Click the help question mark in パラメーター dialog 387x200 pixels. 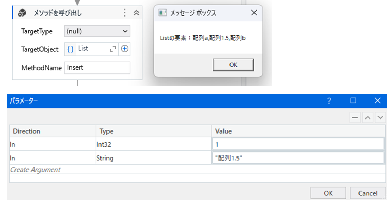point(329,101)
